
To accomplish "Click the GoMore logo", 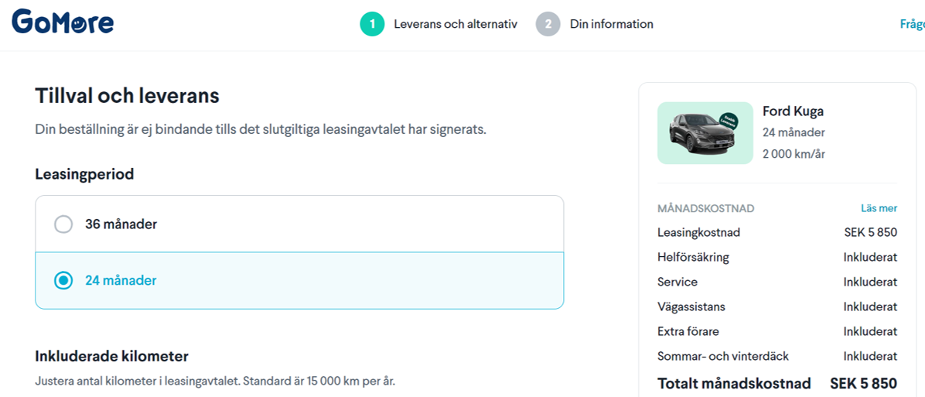I will click(63, 22).
